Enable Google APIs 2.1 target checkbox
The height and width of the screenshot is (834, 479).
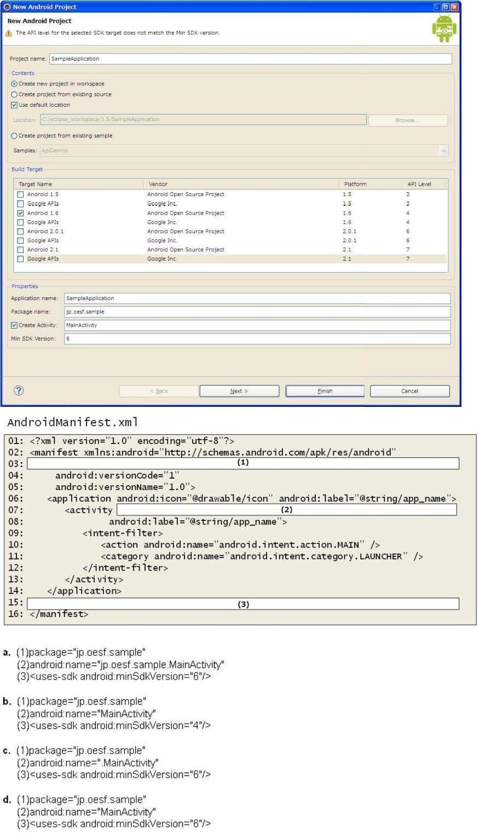point(20,259)
